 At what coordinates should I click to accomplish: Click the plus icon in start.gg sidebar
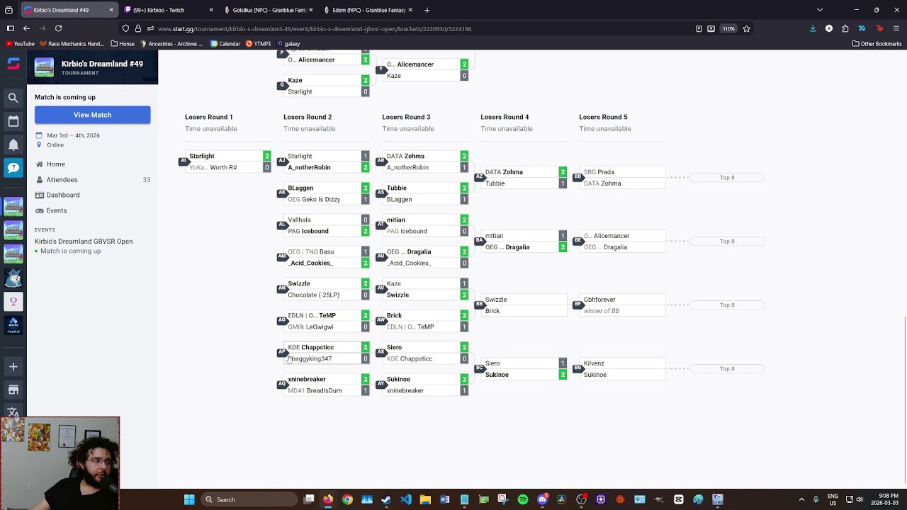13,367
